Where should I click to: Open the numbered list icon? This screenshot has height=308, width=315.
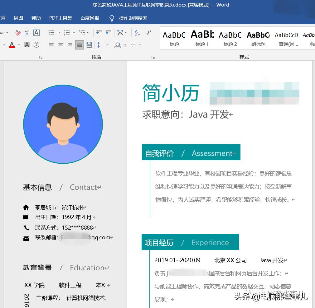click(66, 32)
